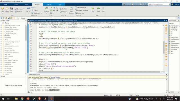Navigate back in folder toolbar
This screenshot has width=180, height=101.
coord(1,18)
